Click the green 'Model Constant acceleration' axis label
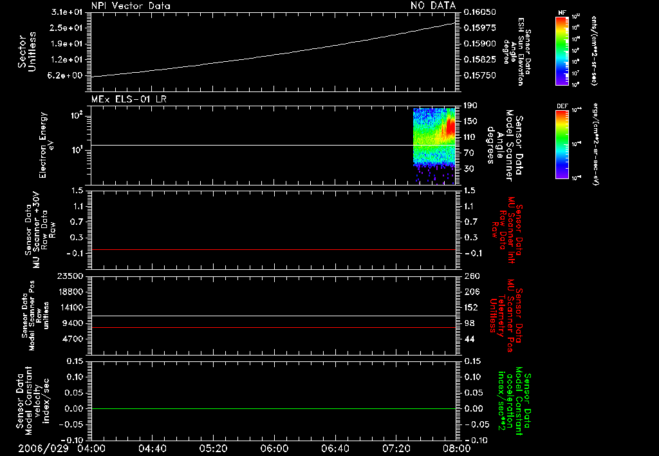The width and height of the screenshot is (659, 456). [x=514, y=402]
